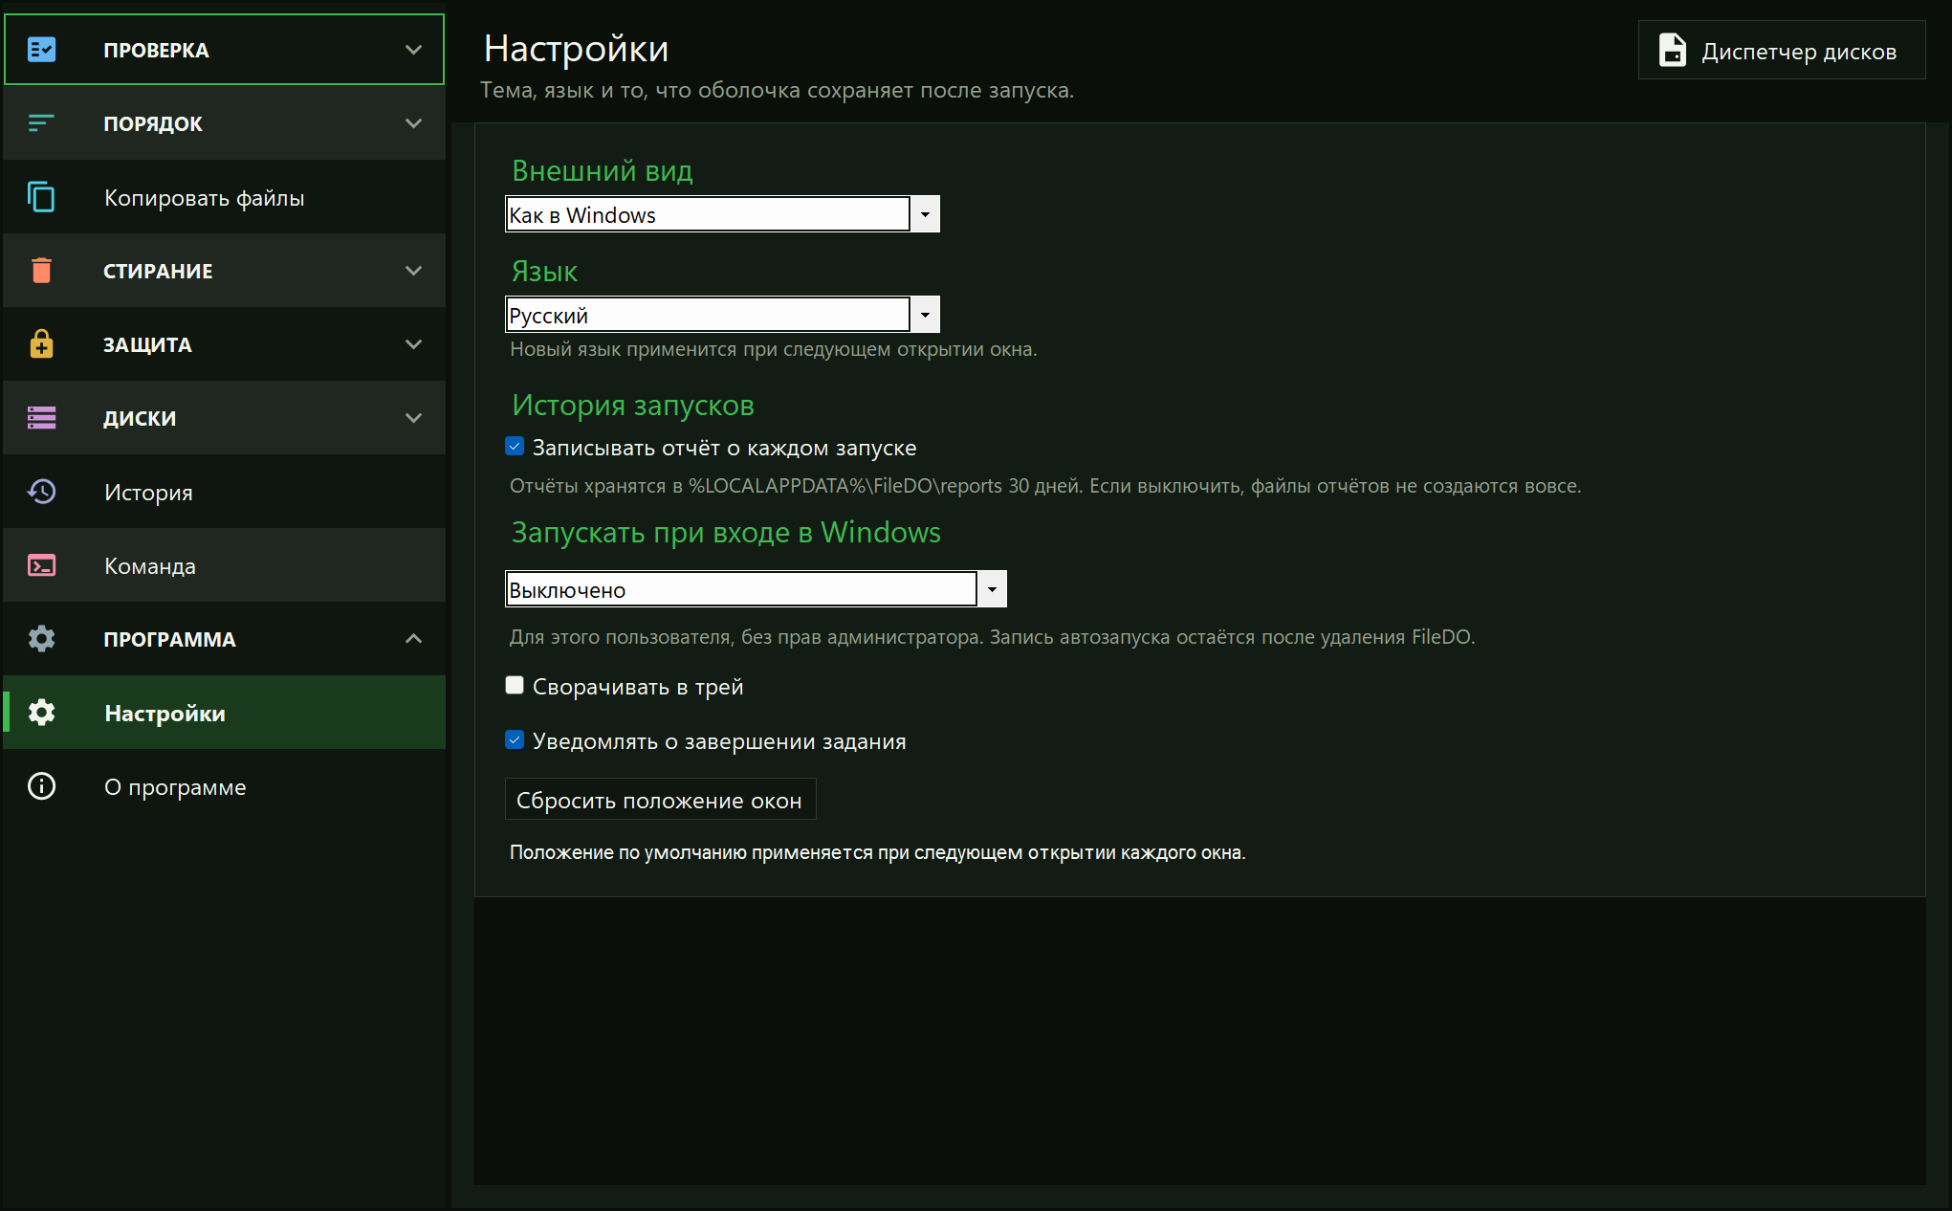Click the О программе info icon

click(x=41, y=786)
